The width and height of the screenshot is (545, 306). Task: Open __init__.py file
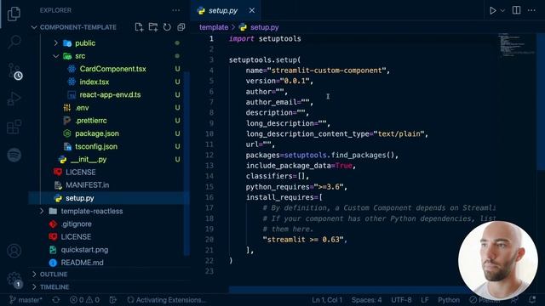89,159
